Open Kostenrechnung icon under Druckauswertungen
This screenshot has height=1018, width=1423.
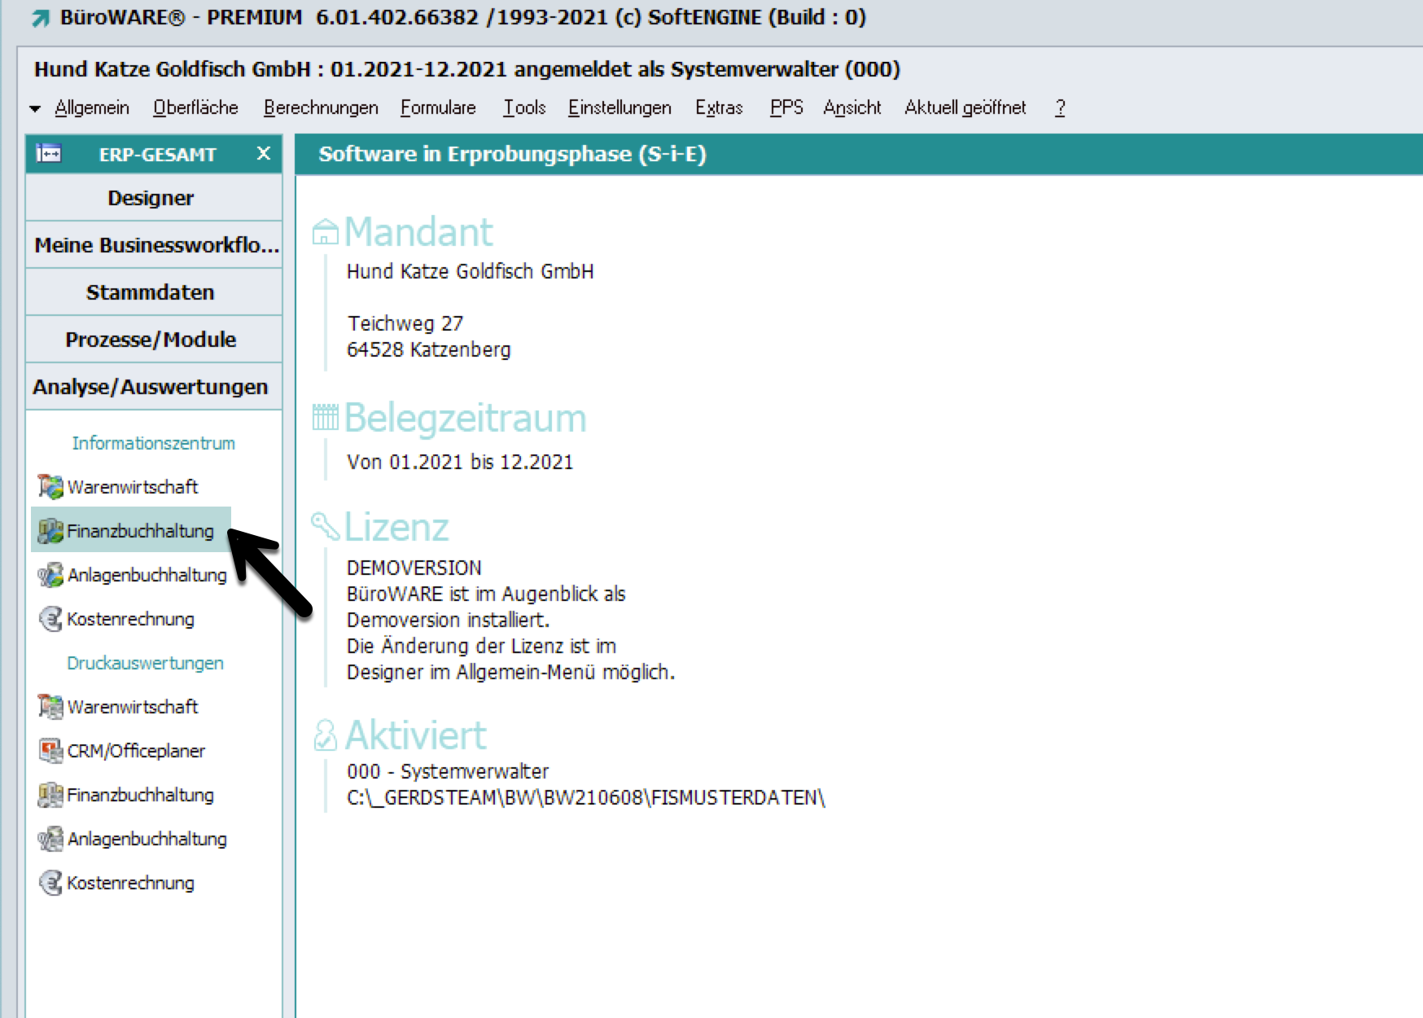tap(50, 883)
